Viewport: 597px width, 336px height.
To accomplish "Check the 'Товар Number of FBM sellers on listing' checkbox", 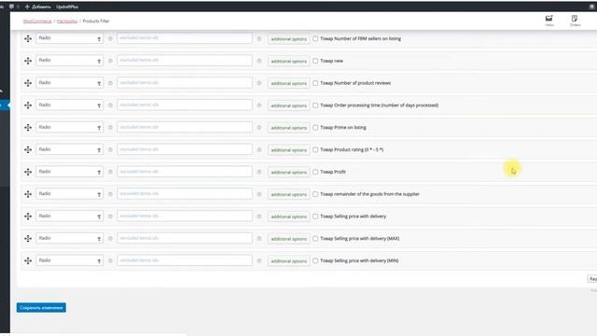I will tap(315, 38).
